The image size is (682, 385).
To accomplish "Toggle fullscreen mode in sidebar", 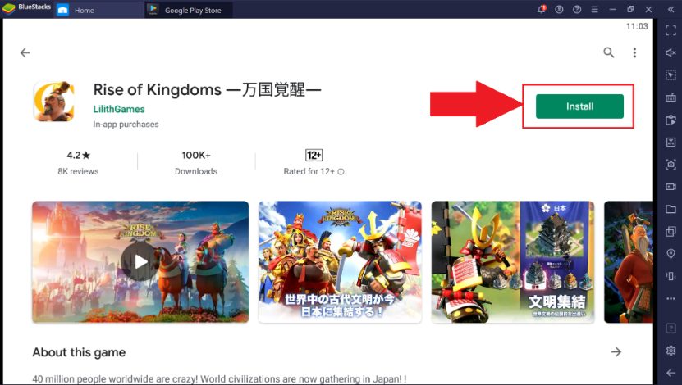I will [671, 30].
